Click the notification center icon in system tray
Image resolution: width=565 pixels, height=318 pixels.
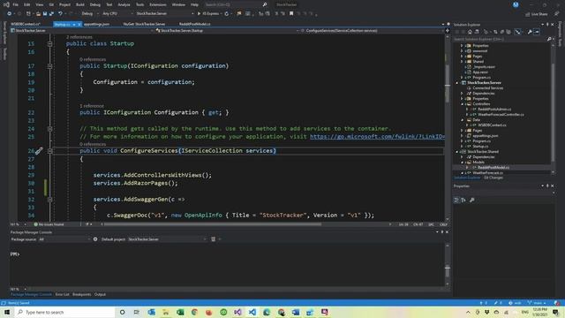click(556, 312)
